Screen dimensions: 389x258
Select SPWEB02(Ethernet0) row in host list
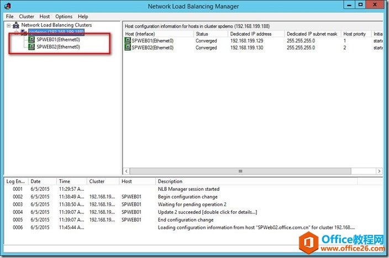pyautogui.click(x=253, y=47)
